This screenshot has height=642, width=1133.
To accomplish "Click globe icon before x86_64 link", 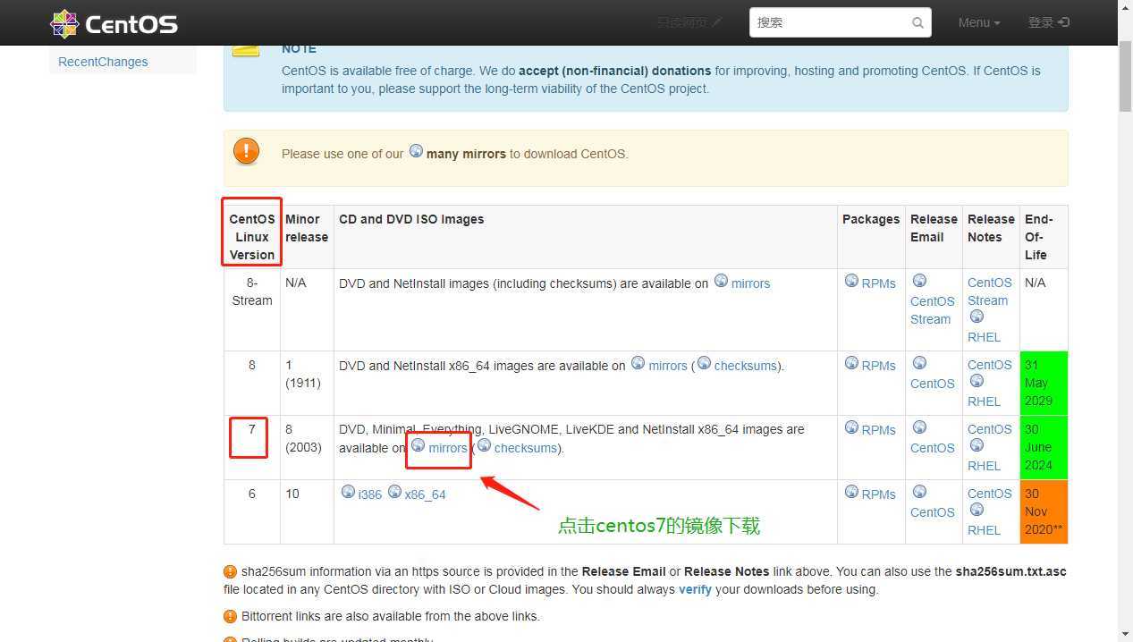I will pyautogui.click(x=394, y=492).
